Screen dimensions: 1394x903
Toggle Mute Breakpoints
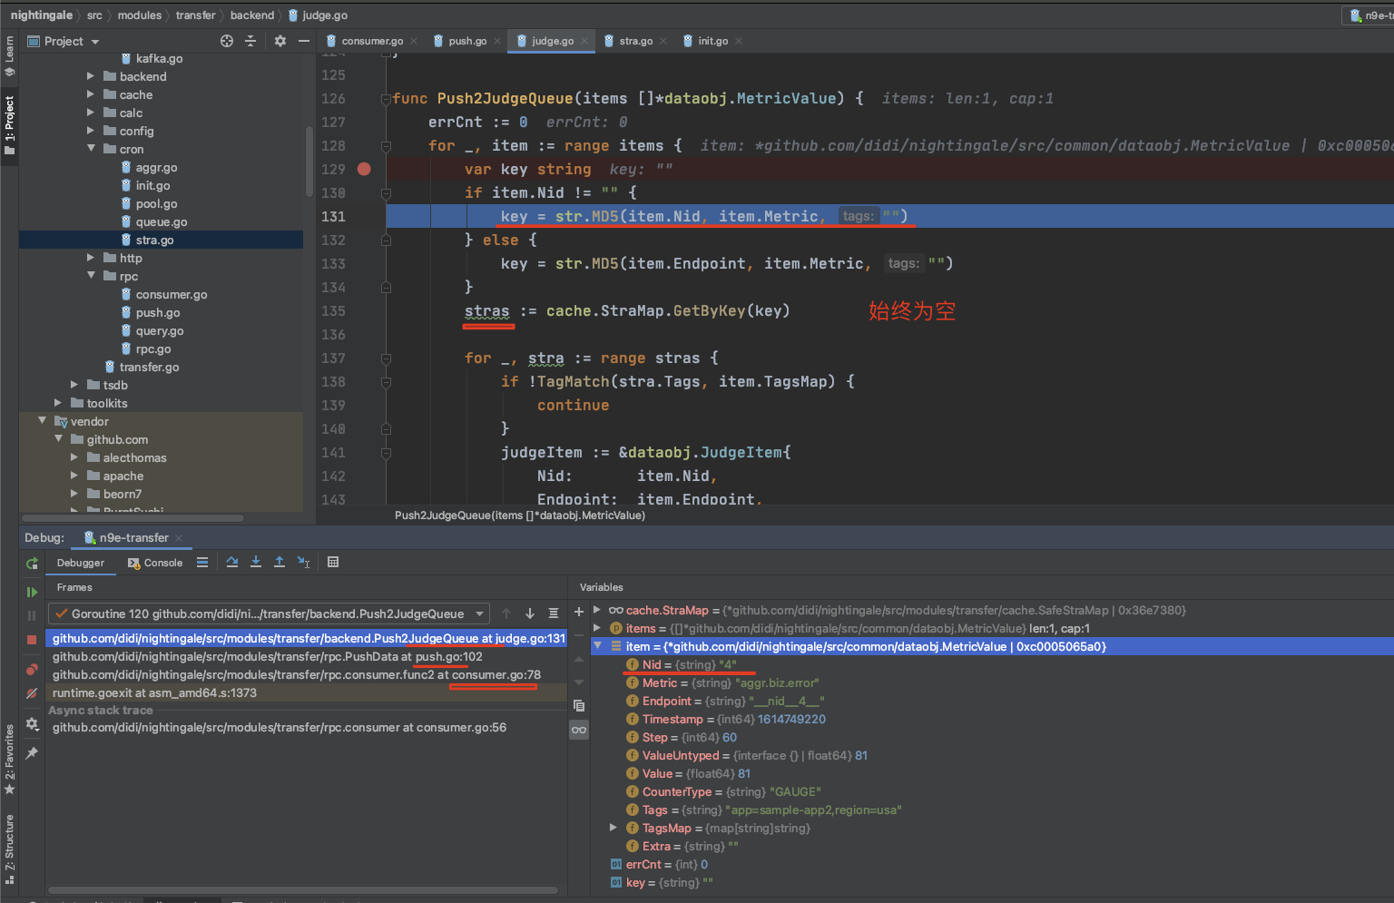(32, 693)
